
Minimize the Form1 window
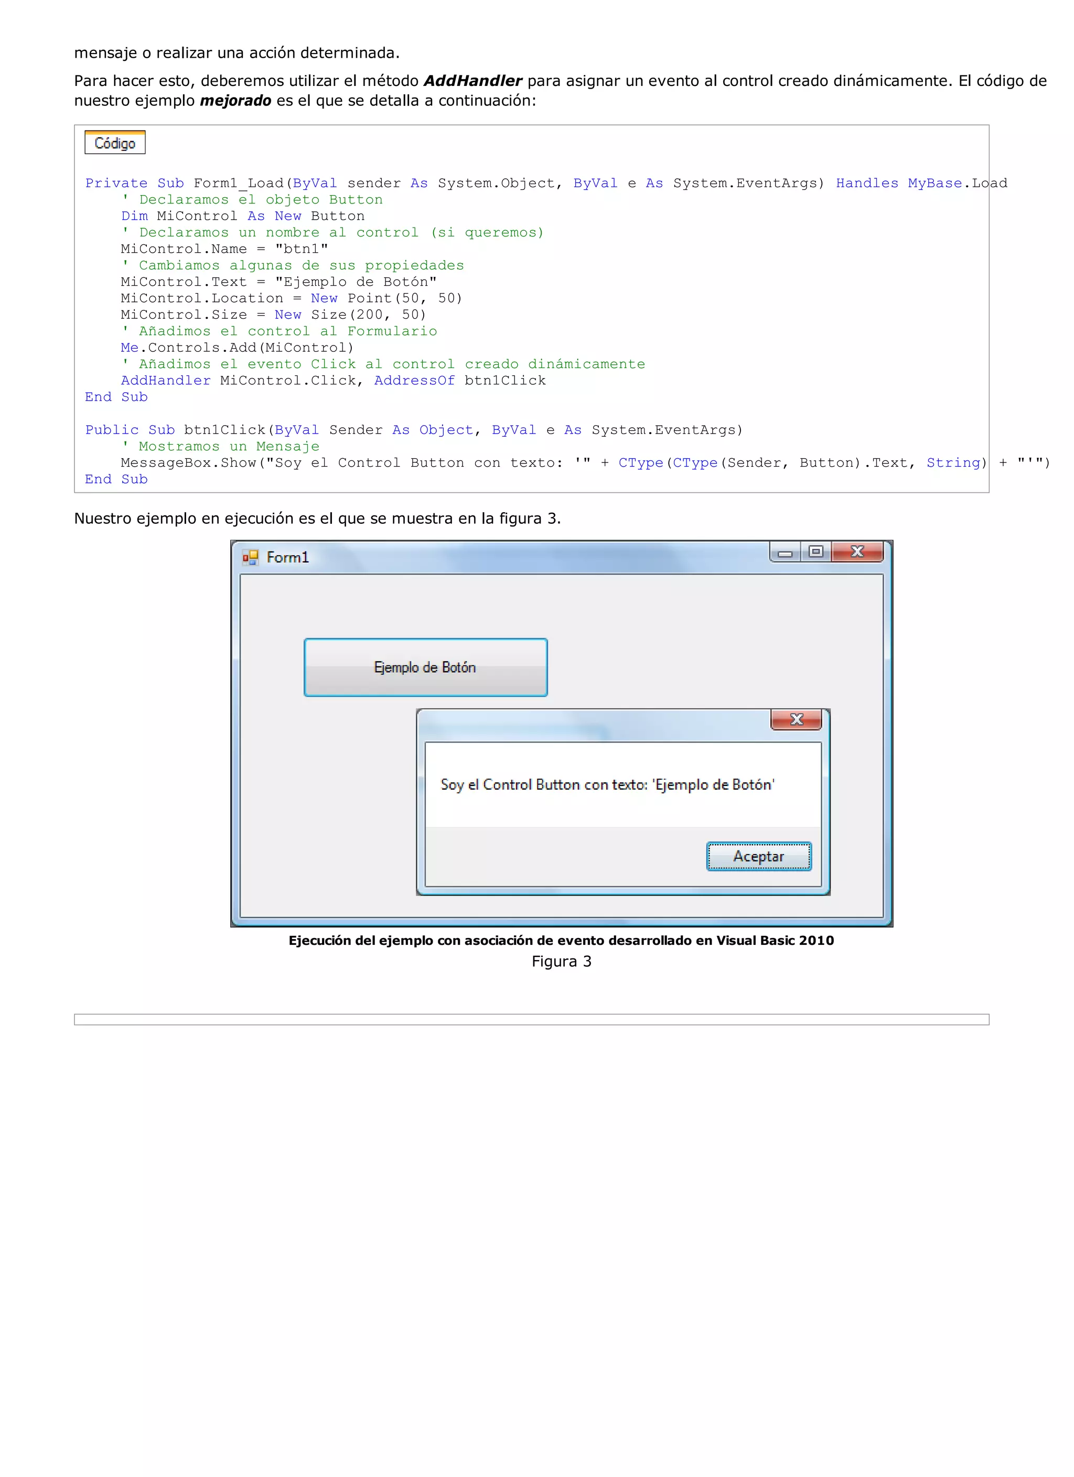(786, 552)
